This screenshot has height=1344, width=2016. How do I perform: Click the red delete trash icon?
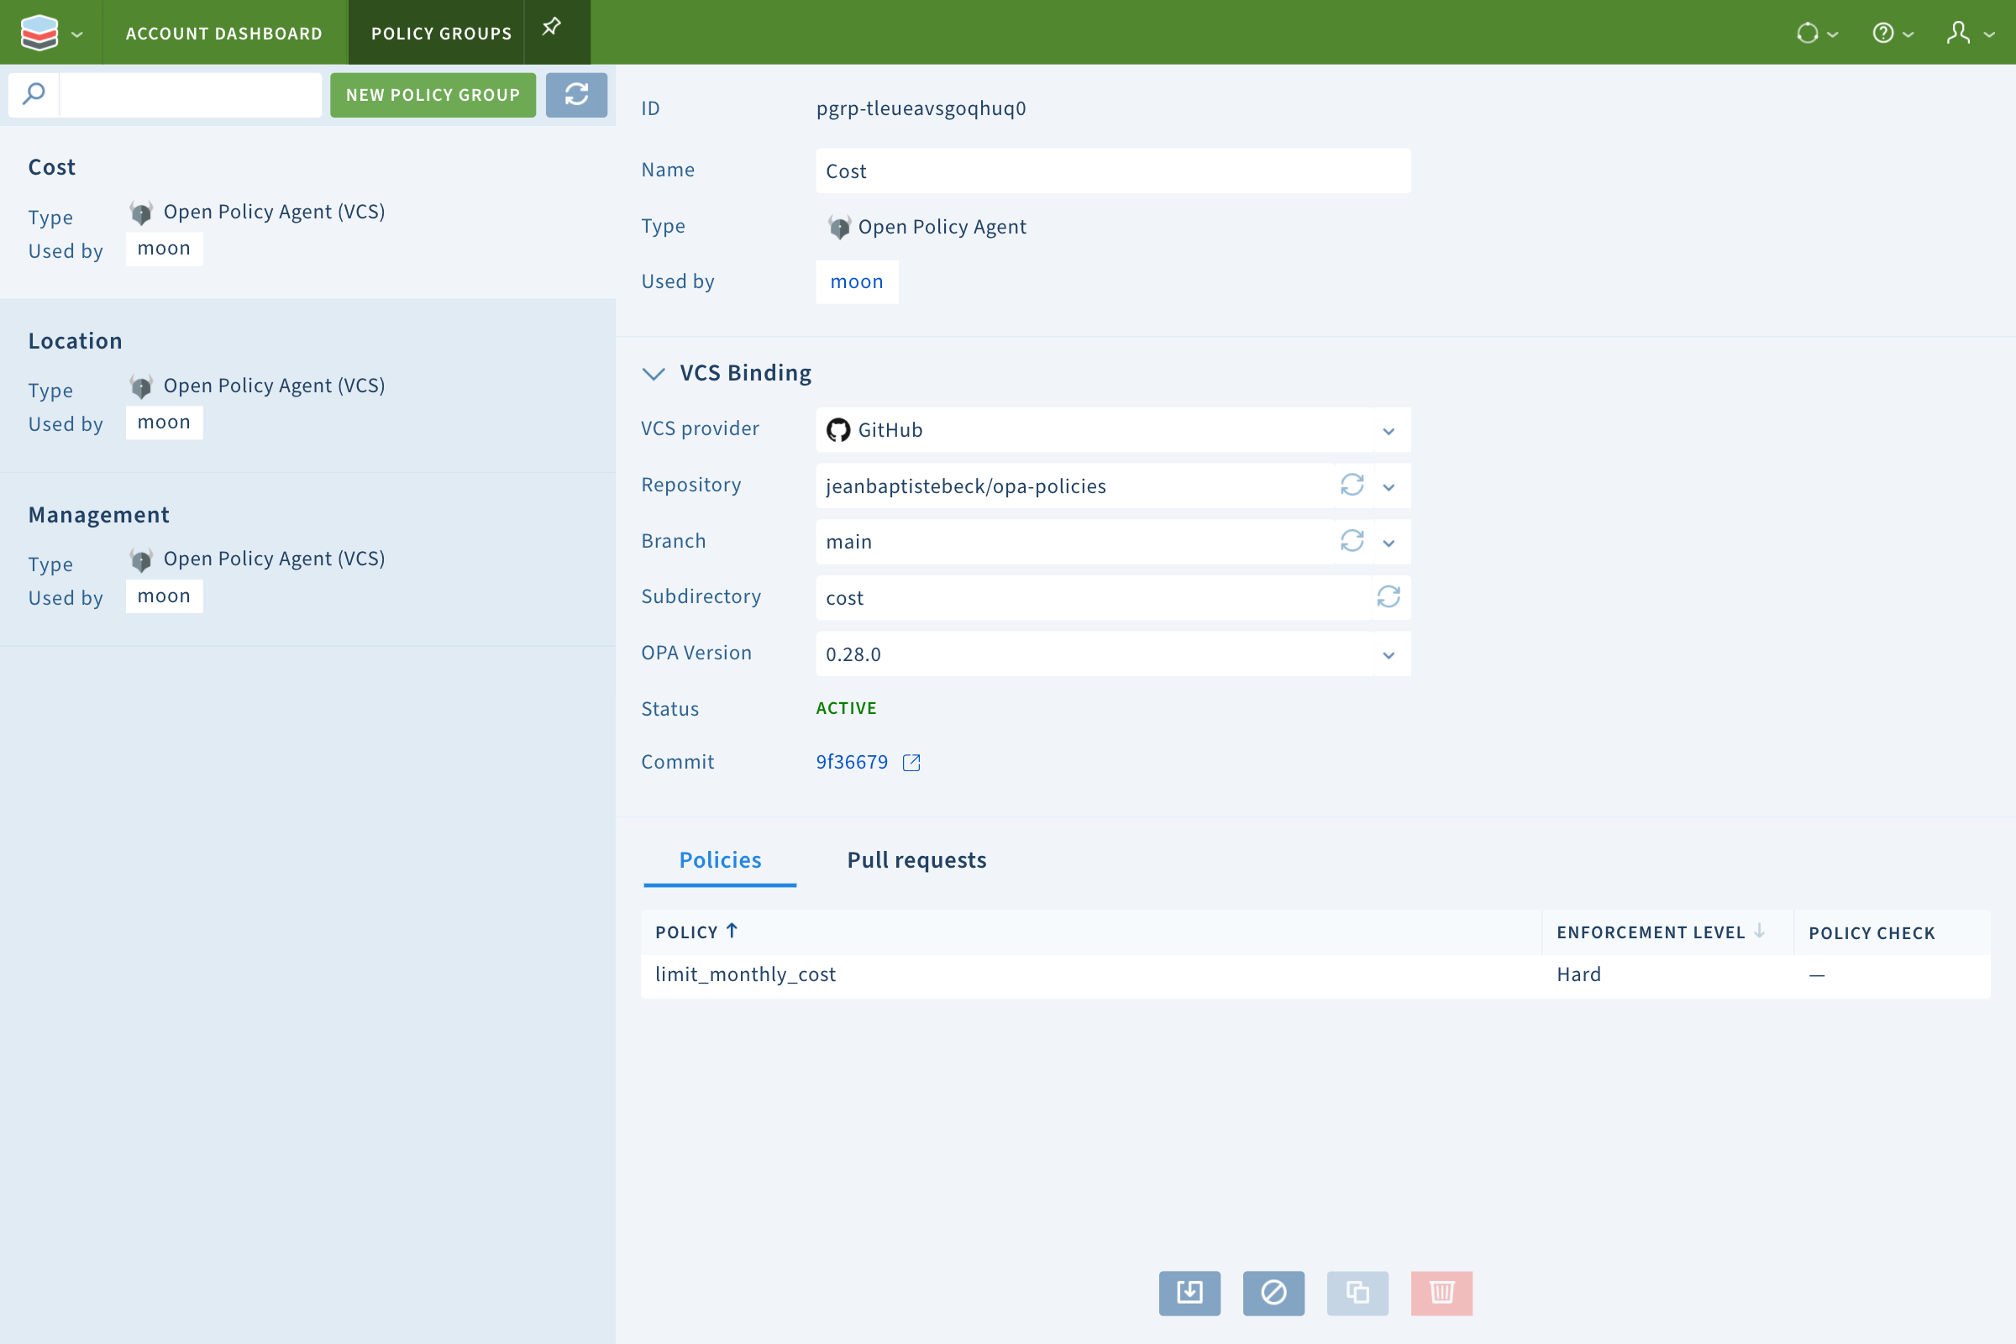pyautogui.click(x=1440, y=1294)
